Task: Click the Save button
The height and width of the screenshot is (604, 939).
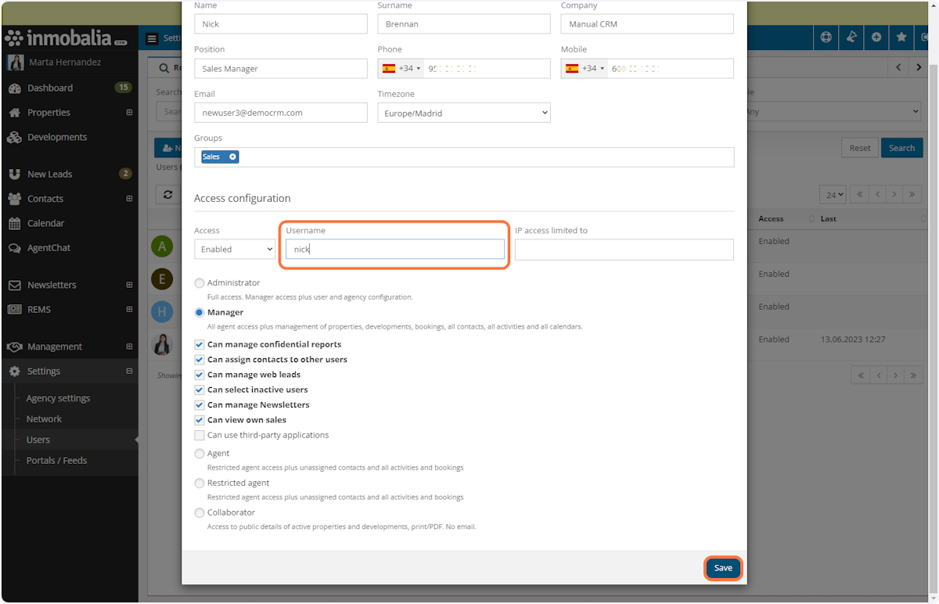Action: click(x=722, y=568)
